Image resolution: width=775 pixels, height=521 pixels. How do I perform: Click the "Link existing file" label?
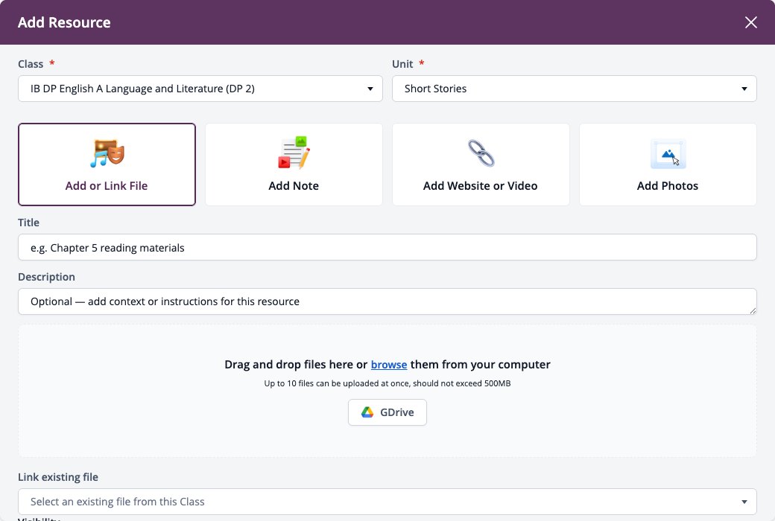58,477
